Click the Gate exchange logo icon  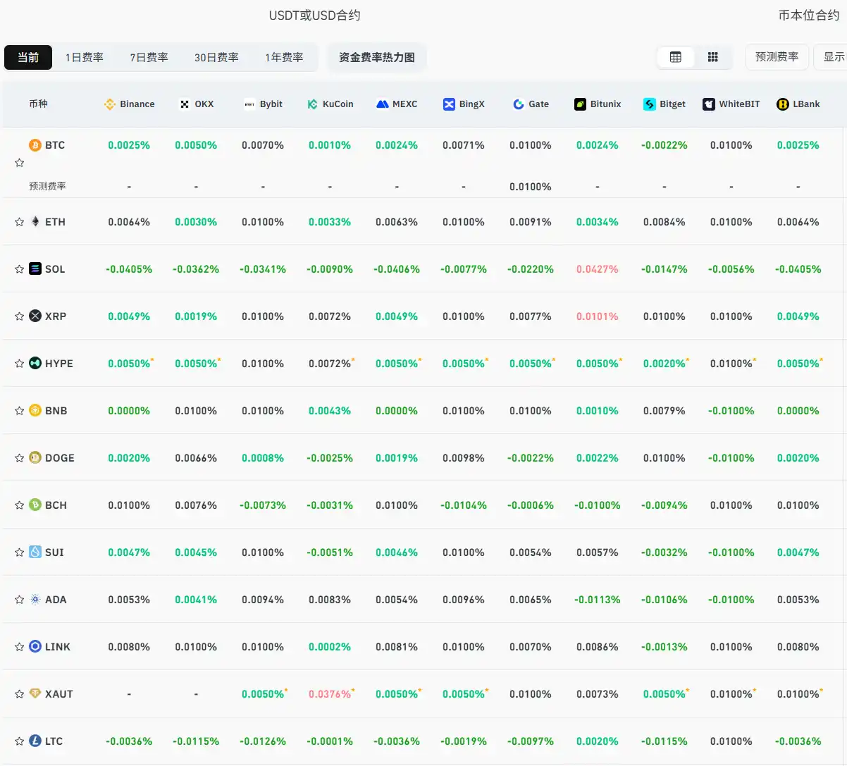519,104
